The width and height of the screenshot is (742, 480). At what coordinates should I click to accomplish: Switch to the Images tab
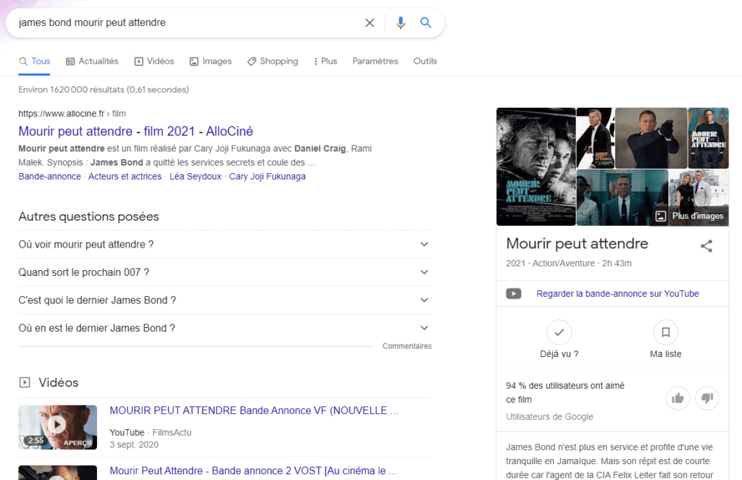point(210,62)
